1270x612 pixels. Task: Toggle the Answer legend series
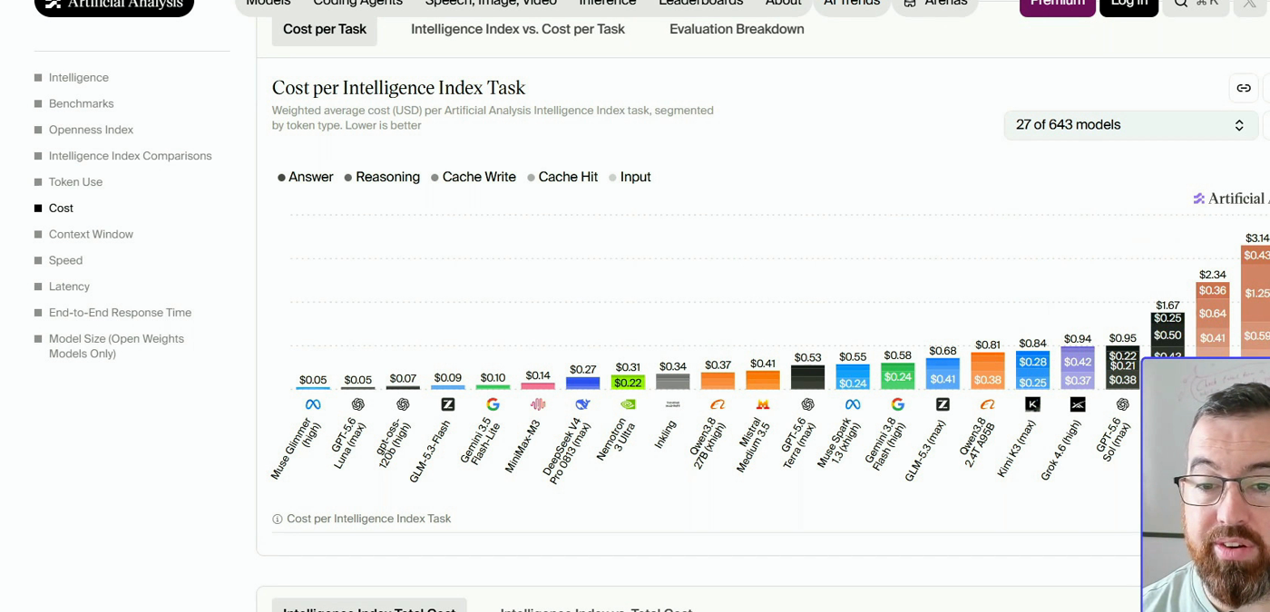306,177
